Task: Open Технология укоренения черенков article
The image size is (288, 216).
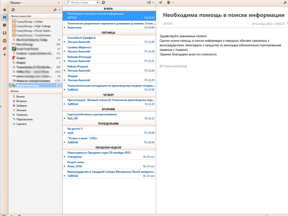Action: (109, 25)
